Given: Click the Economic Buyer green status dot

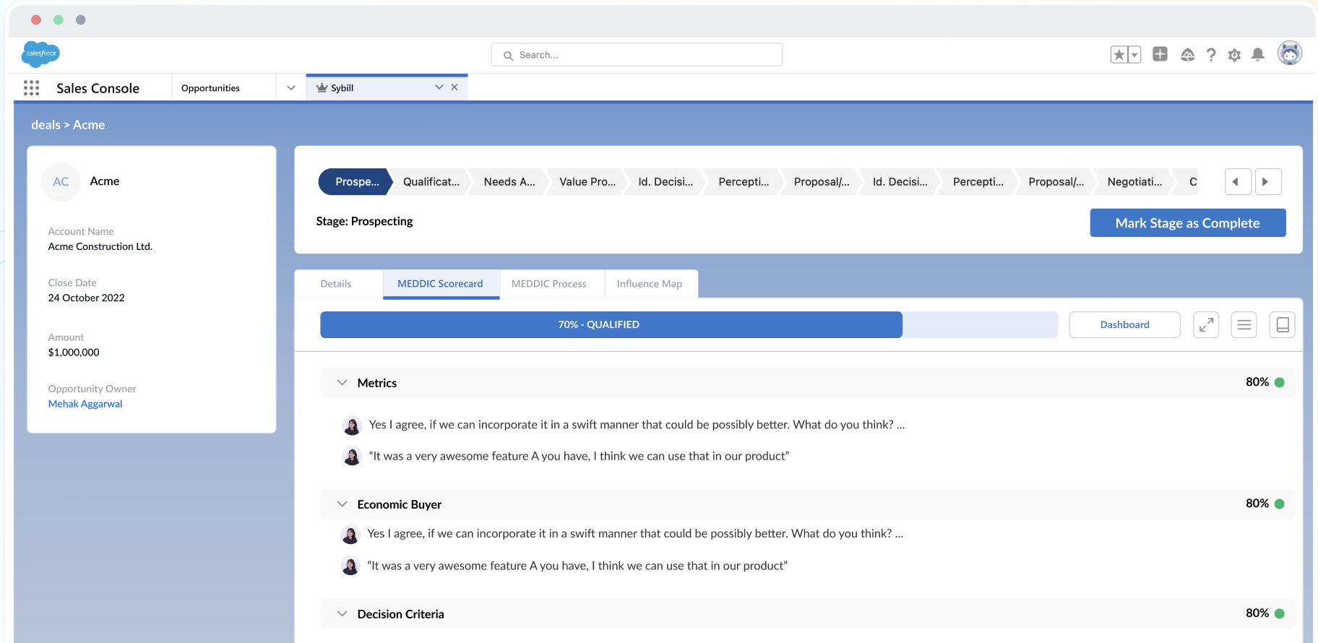Looking at the screenshot, I should pyautogui.click(x=1280, y=504).
